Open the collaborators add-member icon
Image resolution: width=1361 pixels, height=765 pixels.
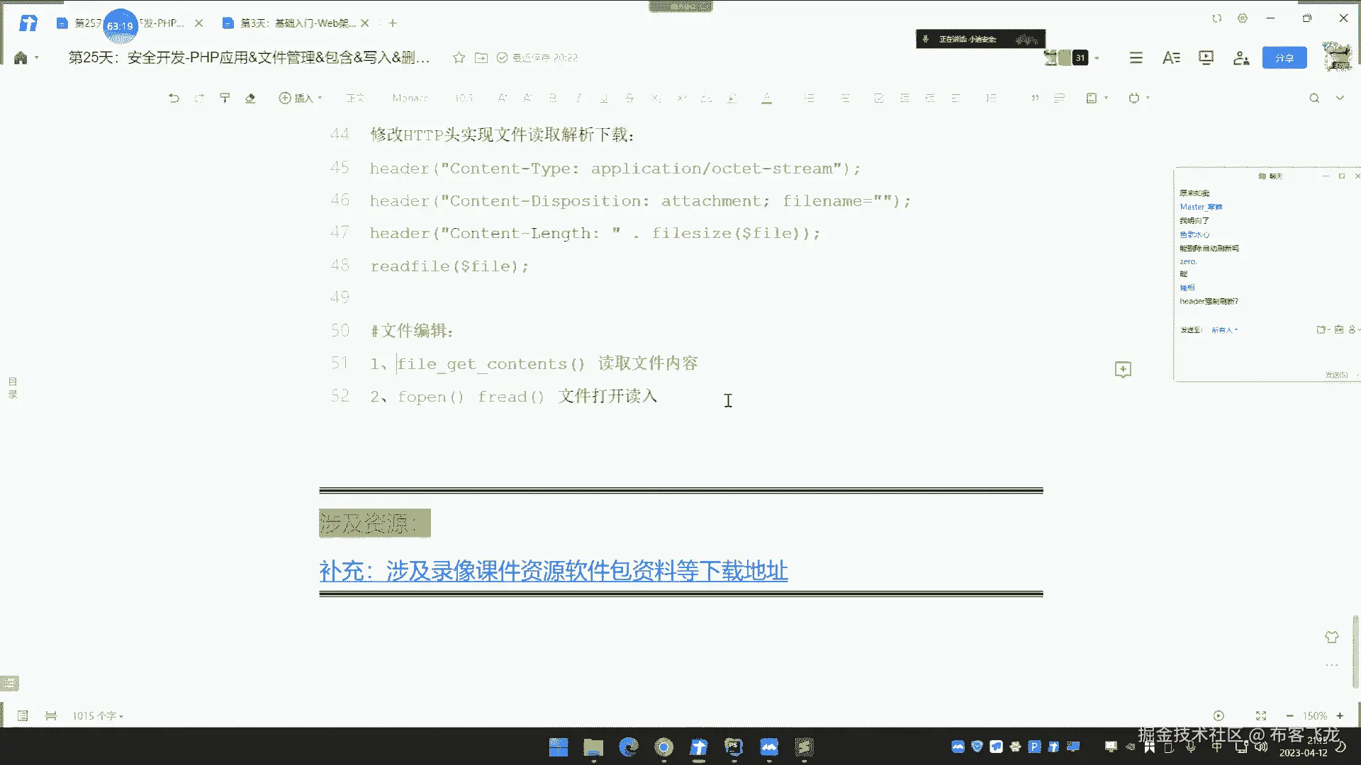1241,58
